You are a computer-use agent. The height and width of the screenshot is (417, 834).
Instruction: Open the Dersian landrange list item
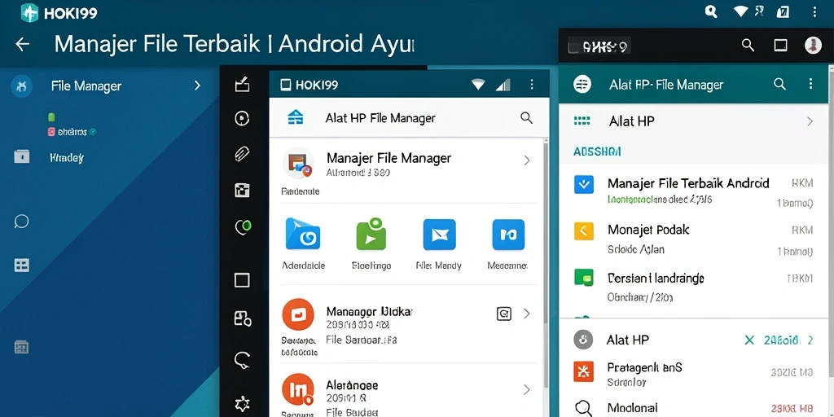point(694,288)
